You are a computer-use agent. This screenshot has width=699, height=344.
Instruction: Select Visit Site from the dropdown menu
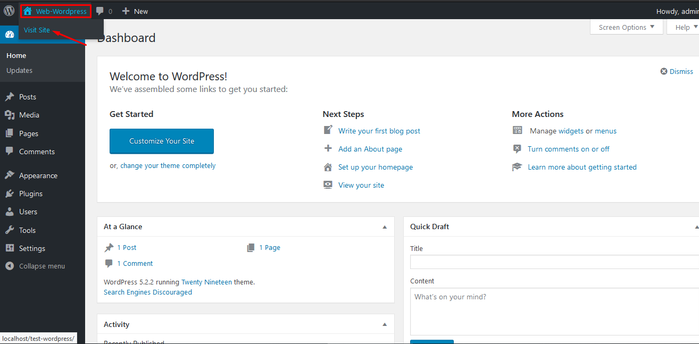(37, 30)
